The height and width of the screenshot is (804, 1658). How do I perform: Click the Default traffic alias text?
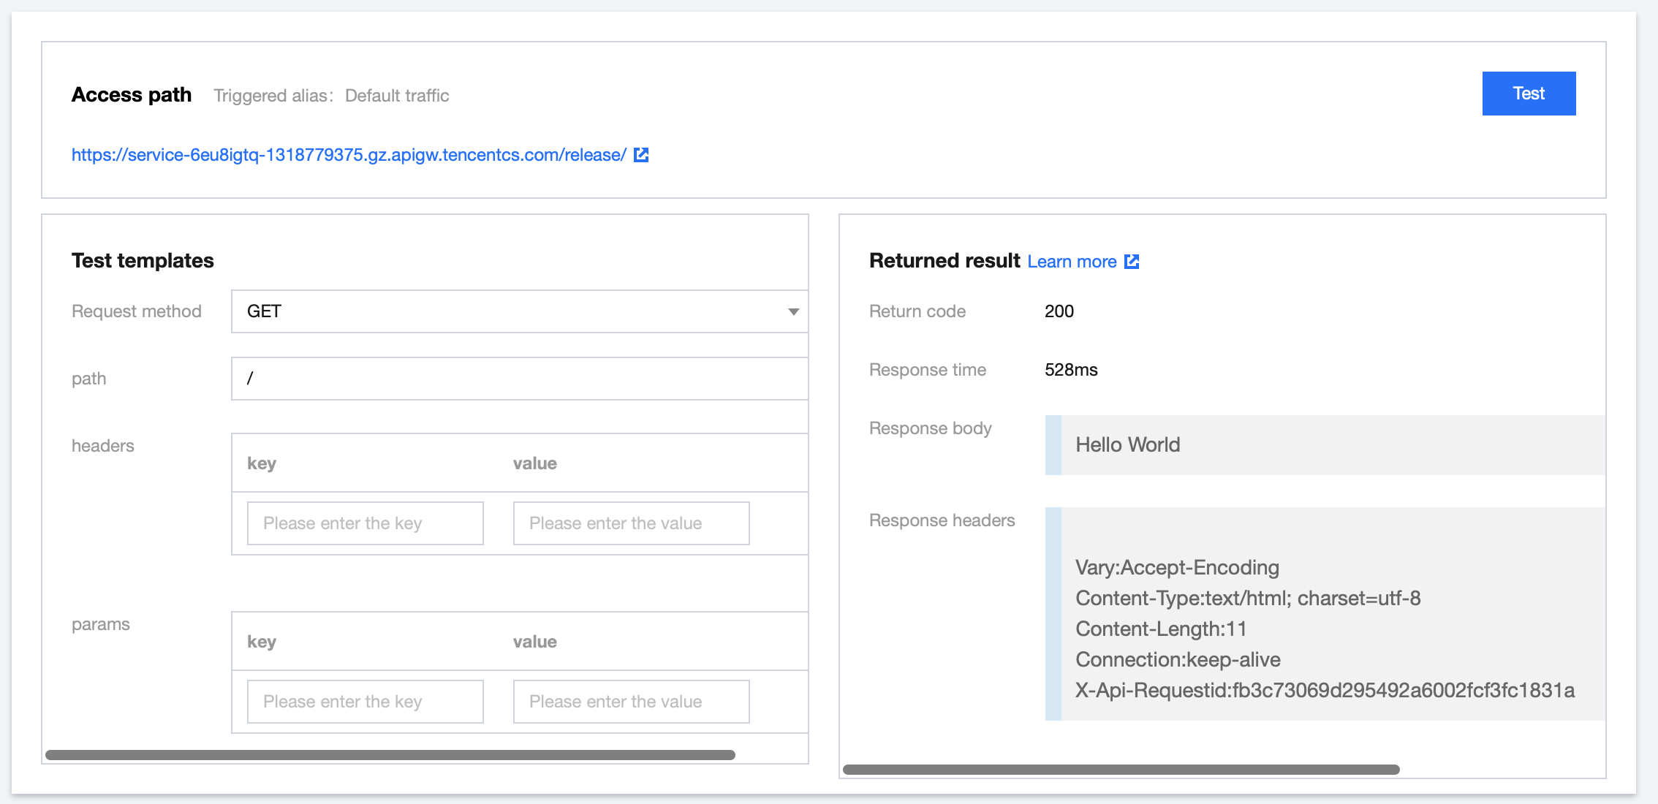[397, 96]
